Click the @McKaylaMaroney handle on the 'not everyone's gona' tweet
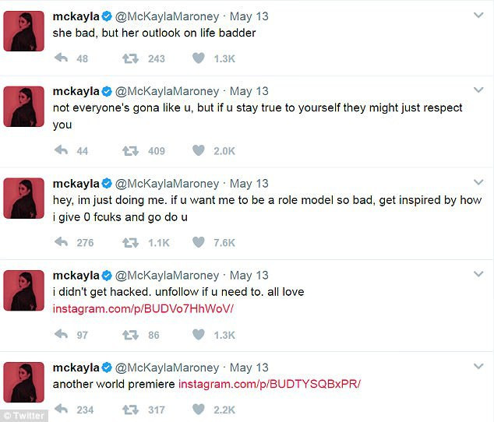The width and height of the screenshot is (494, 422). (x=169, y=91)
